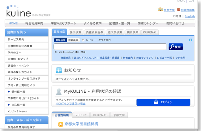Open オンラインサービスガイド in sidebar
Image resolution: width=201 pixels, height=131 pixels.
click(x=27, y=78)
